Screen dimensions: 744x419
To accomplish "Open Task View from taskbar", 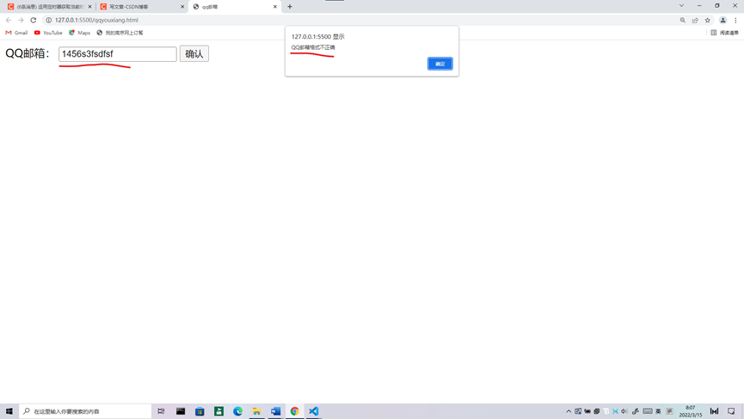I will (x=162, y=411).
